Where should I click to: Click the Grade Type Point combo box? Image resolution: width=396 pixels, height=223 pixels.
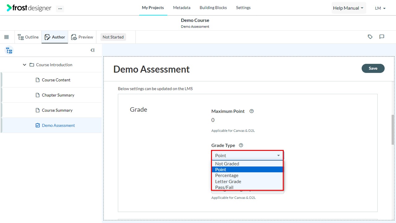(x=247, y=155)
